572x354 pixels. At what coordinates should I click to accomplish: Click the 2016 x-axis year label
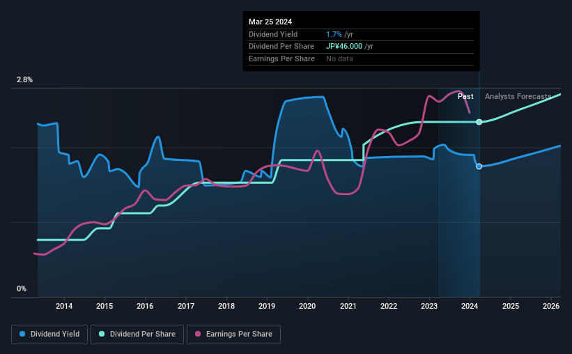[145, 306]
